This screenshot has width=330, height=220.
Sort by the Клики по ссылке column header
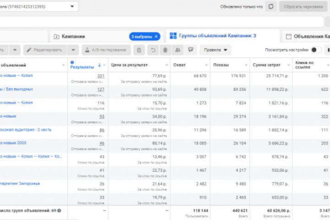click(x=304, y=65)
